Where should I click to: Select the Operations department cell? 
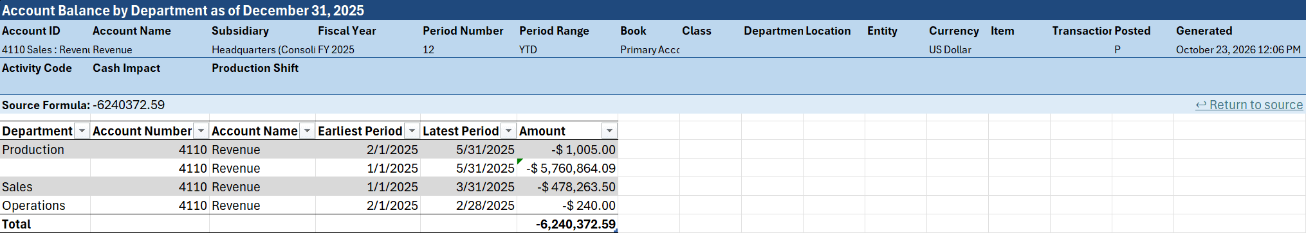pos(45,205)
